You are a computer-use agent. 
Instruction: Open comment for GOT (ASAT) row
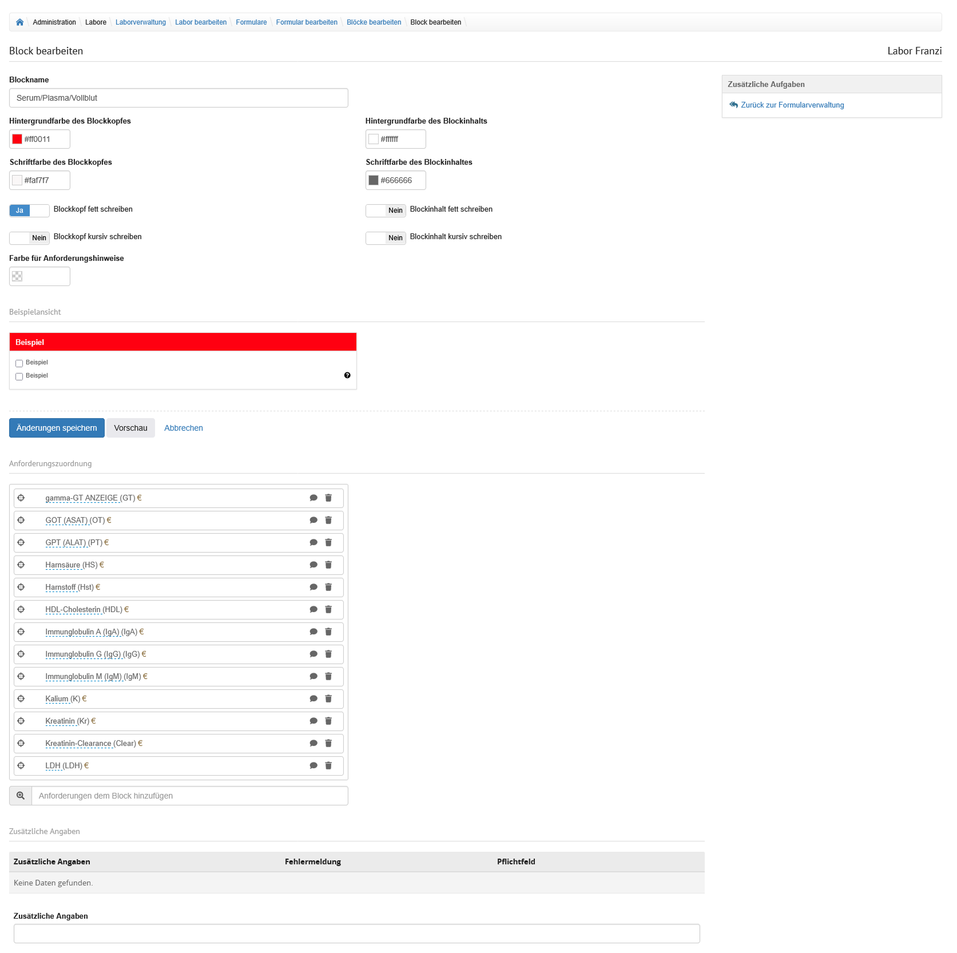313,521
